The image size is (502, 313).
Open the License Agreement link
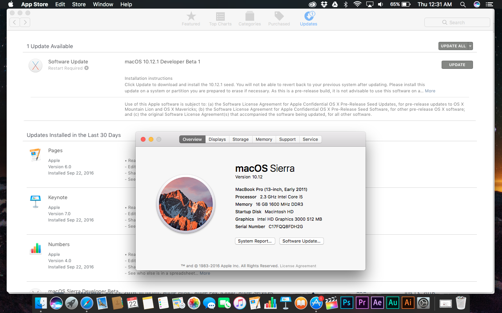(298, 266)
